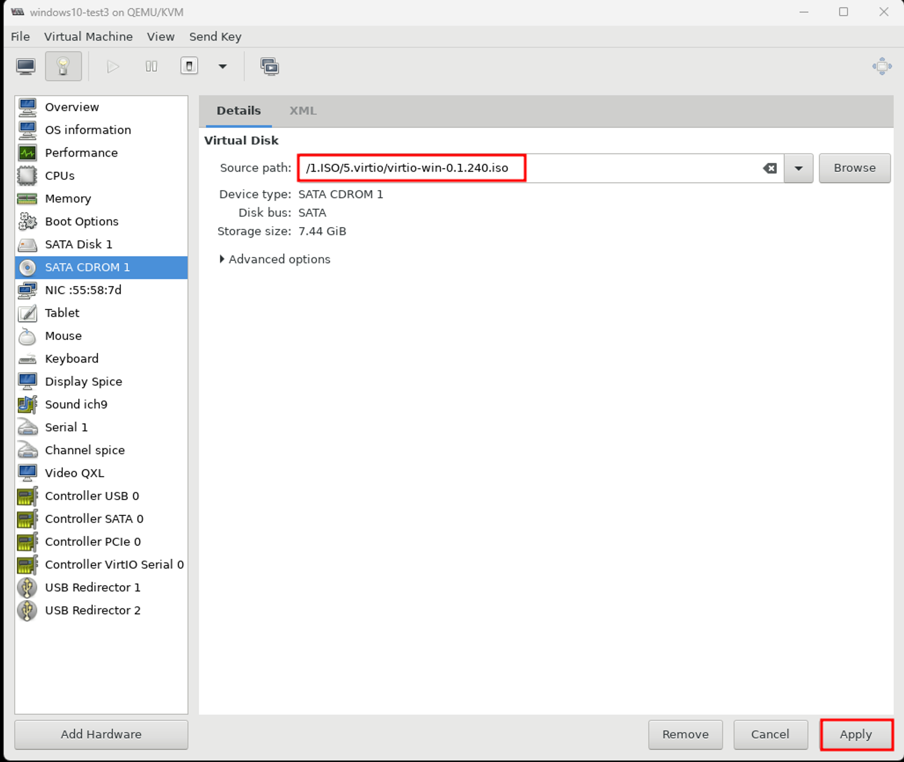This screenshot has height=762, width=904.
Task: Open the source path dropdown arrow
Action: coord(798,168)
